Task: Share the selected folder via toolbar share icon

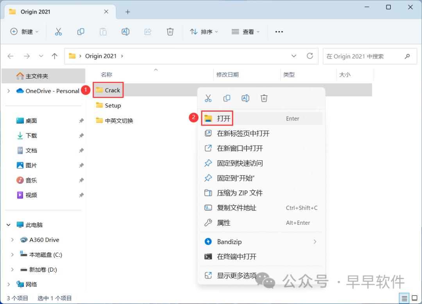Action: [148, 32]
